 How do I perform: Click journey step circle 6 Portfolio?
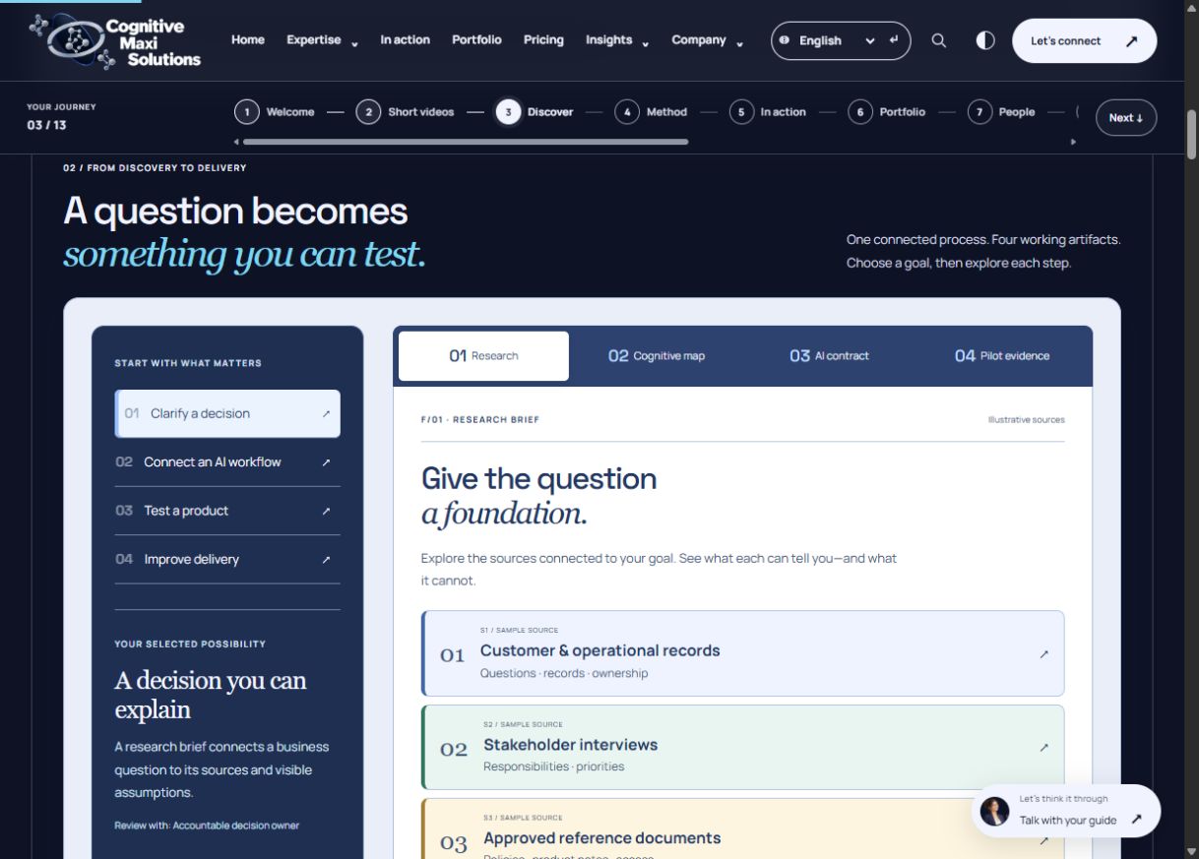tap(860, 112)
